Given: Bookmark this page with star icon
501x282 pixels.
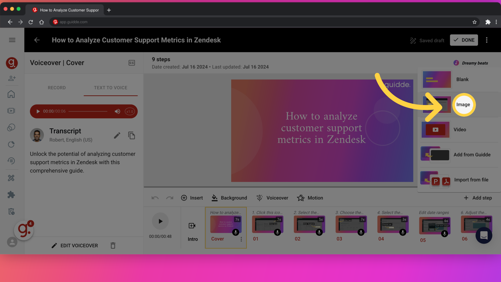Looking at the screenshot, I should [x=474, y=22].
